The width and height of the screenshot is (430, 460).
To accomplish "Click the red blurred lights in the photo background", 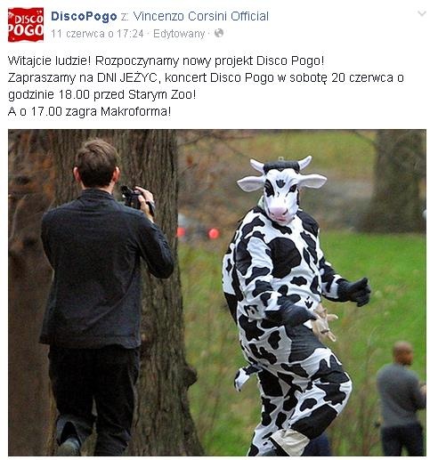I will click(199, 233).
